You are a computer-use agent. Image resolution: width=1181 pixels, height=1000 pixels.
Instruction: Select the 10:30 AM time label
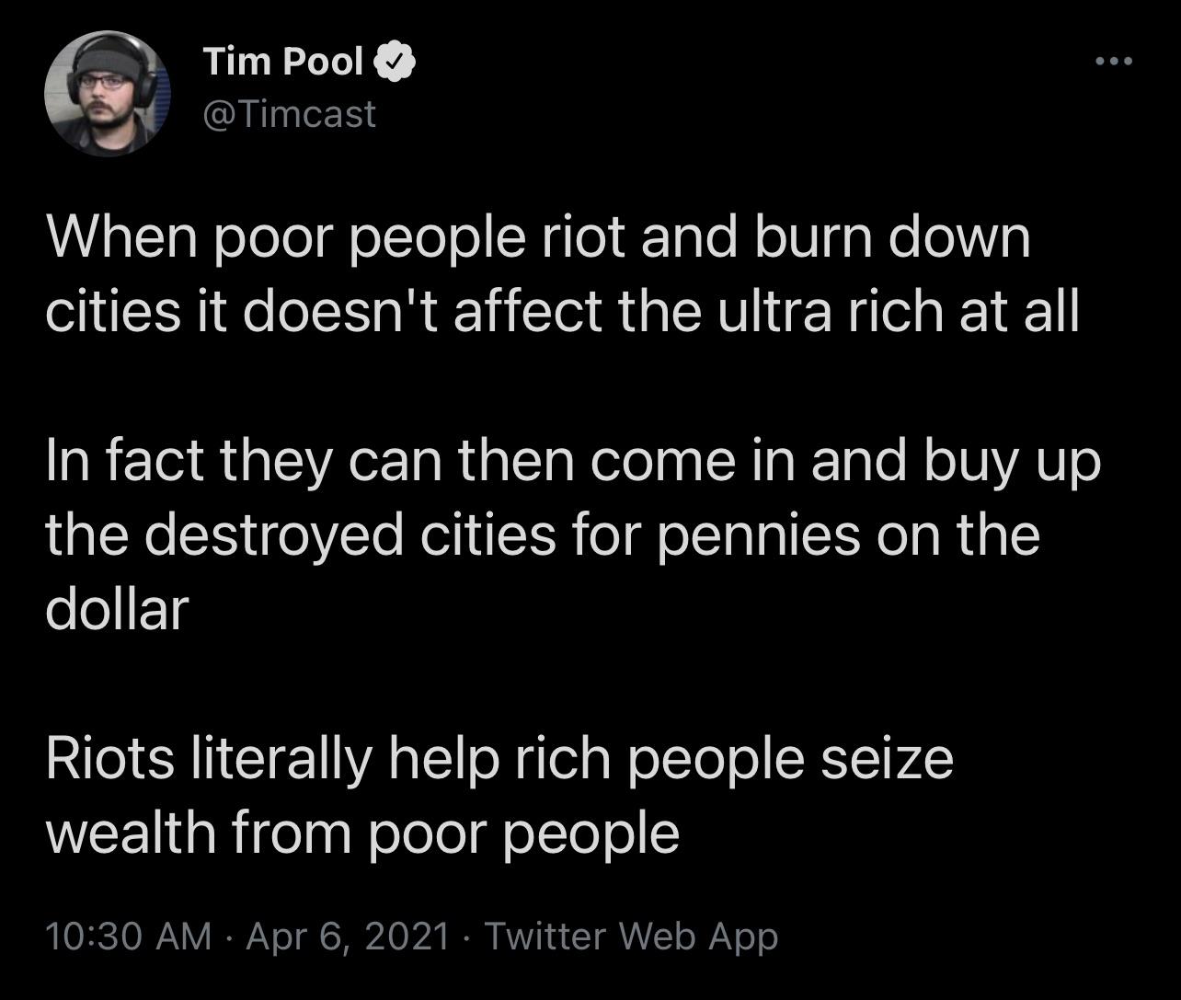click(129, 937)
